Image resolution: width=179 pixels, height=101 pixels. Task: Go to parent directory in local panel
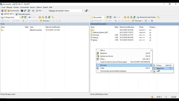(40, 17)
